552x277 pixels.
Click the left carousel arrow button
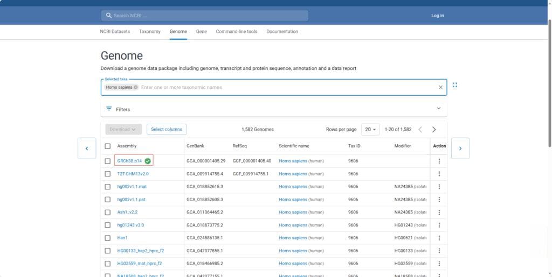[x=87, y=148]
